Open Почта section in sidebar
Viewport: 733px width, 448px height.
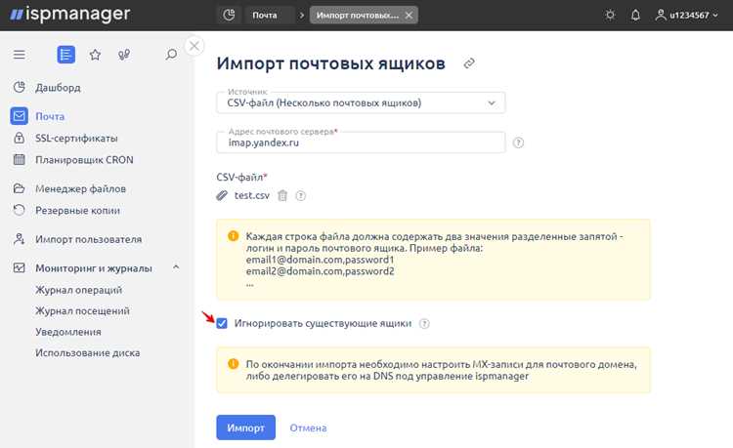click(x=50, y=116)
